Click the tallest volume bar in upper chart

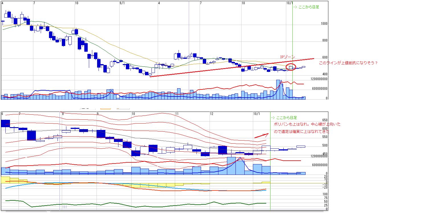point(278,89)
